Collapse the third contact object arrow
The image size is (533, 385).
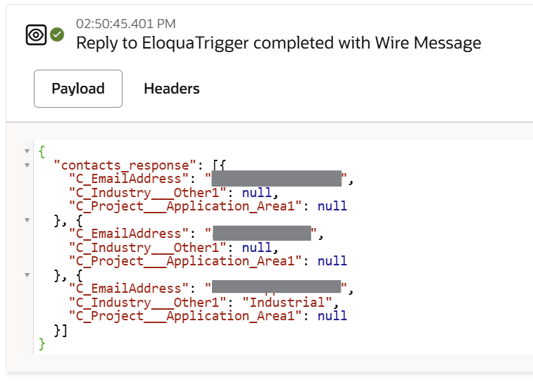[x=27, y=275]
